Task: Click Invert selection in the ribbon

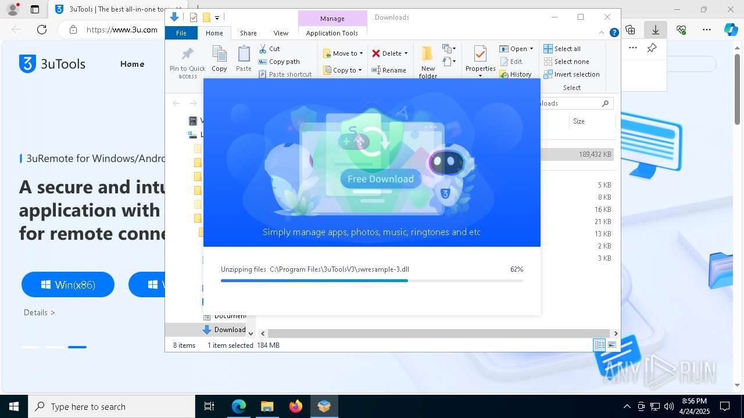Action: 571,74
